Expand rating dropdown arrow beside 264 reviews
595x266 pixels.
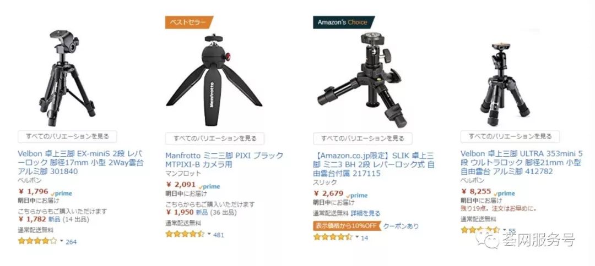[62, 241]
